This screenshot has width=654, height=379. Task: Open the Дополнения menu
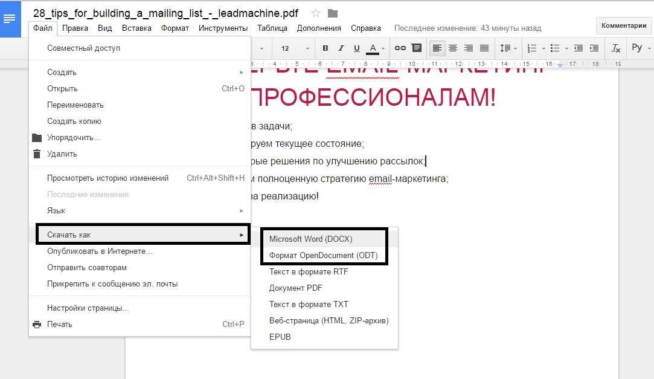click(319, 28)
